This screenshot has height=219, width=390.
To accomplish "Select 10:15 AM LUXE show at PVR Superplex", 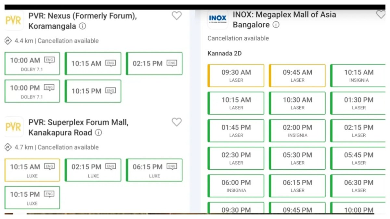I will pos(32,170).
